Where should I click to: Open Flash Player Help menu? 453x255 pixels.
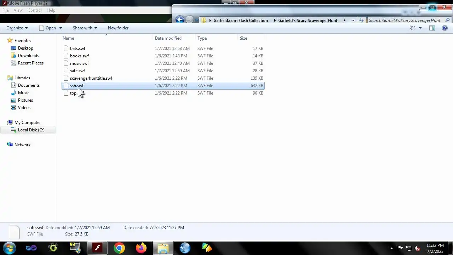(x=51, y=10)
